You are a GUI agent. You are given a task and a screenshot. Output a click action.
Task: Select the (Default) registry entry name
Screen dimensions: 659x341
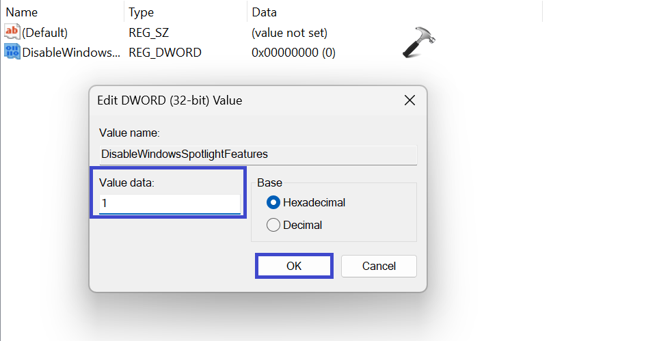tap(45, 32)
